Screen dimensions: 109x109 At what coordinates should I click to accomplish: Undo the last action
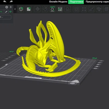[5, 1]
